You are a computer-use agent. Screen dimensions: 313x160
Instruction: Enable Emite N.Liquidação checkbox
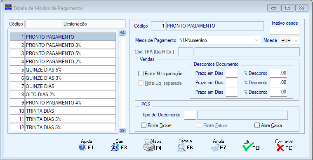[141, 74]
